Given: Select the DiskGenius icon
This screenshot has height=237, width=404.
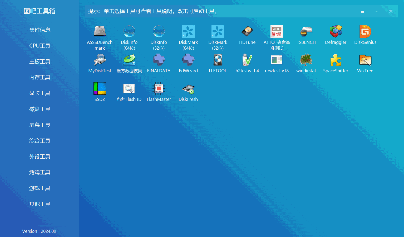Looking at the screenshot, I should pos(365,31).
